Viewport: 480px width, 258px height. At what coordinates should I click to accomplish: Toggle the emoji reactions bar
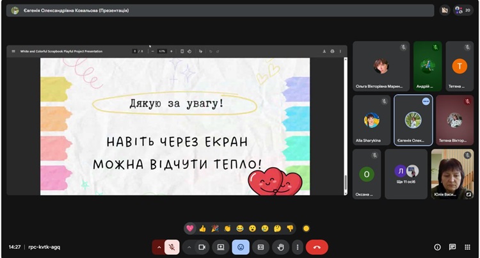click(x=241, y=247)
